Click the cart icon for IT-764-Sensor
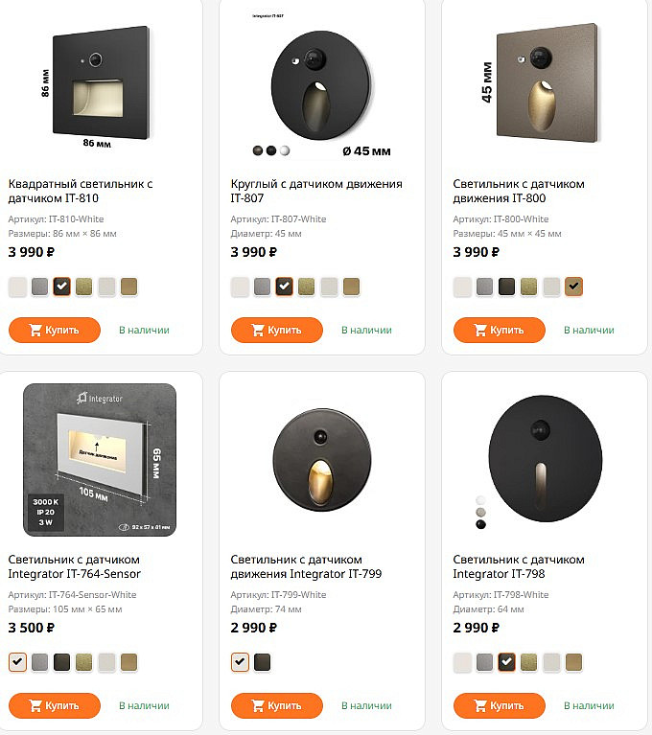 coord(35,706)
